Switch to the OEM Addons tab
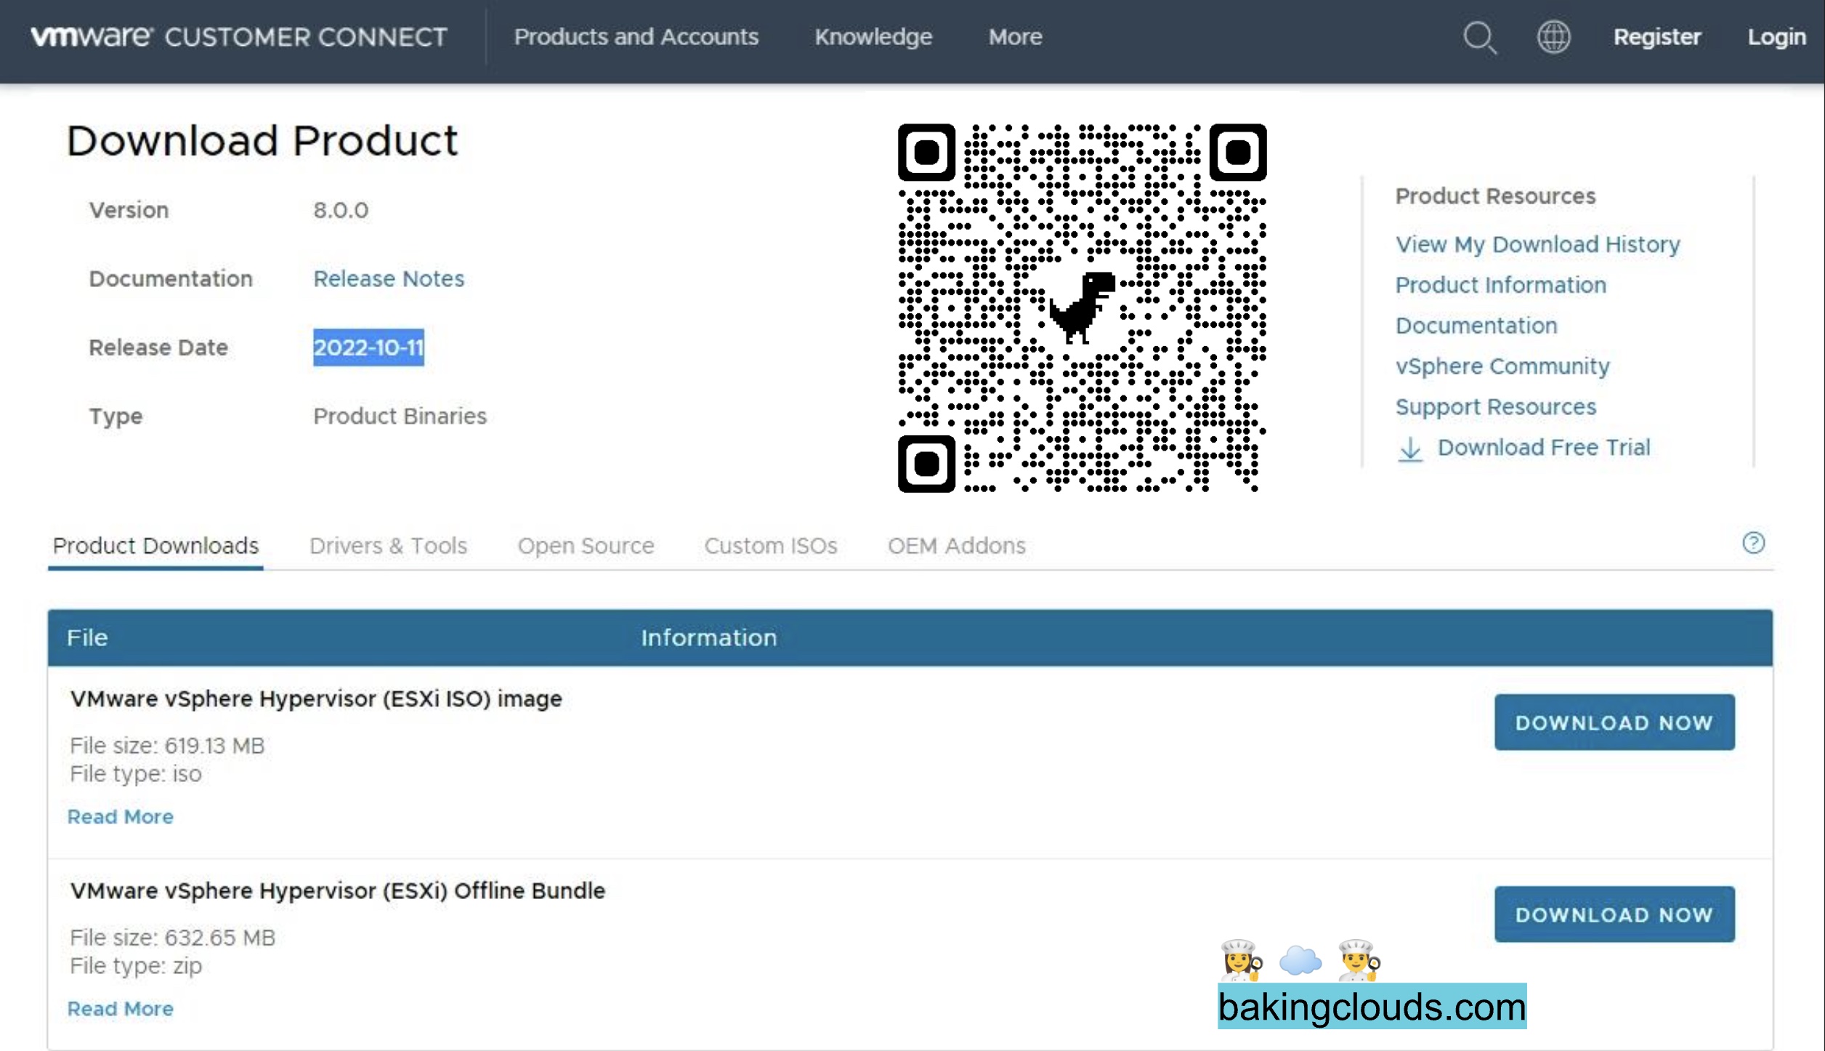Image resolution: width=1825 pixels, height=1051 pixels. [956, 545]
